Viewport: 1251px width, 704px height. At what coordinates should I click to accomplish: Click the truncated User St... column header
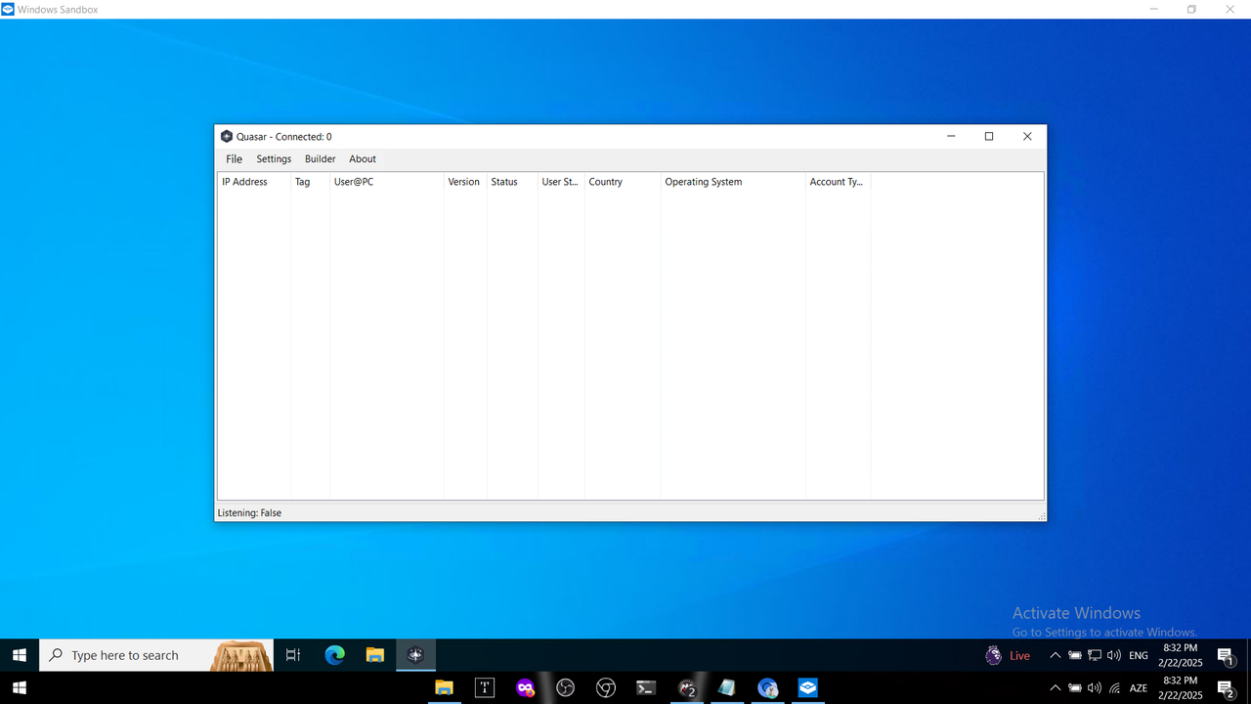[x=561, y=182]
